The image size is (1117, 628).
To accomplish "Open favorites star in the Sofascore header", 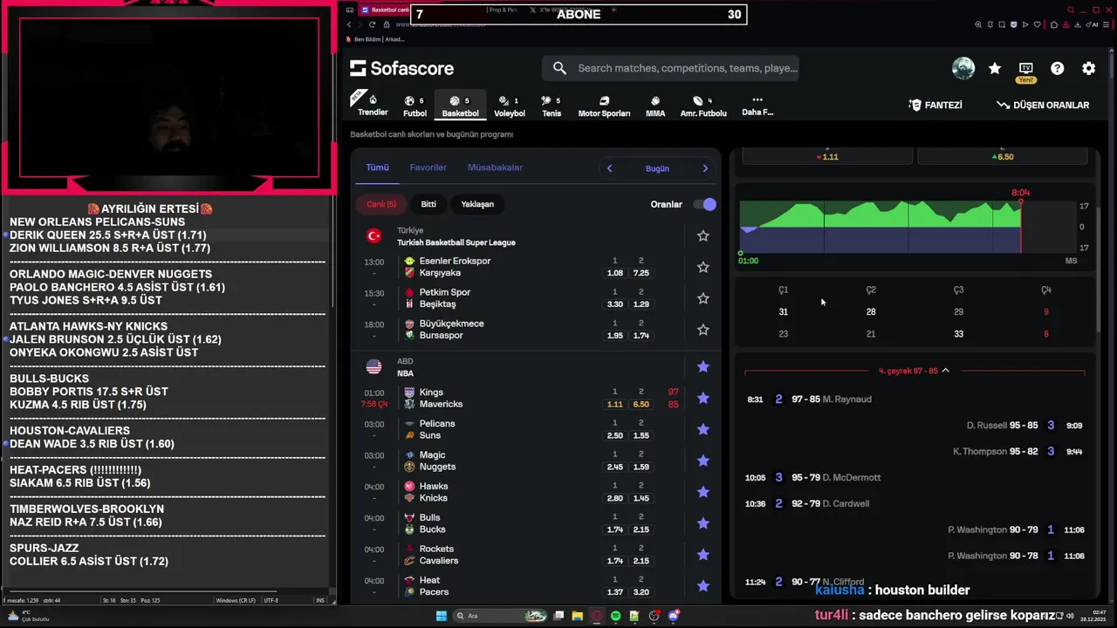I will [995, 68].
